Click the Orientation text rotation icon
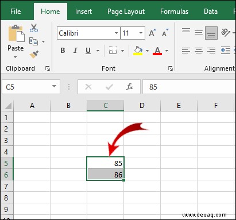The height and width of the screenshot is (220, 236). [x=226, y=33]
